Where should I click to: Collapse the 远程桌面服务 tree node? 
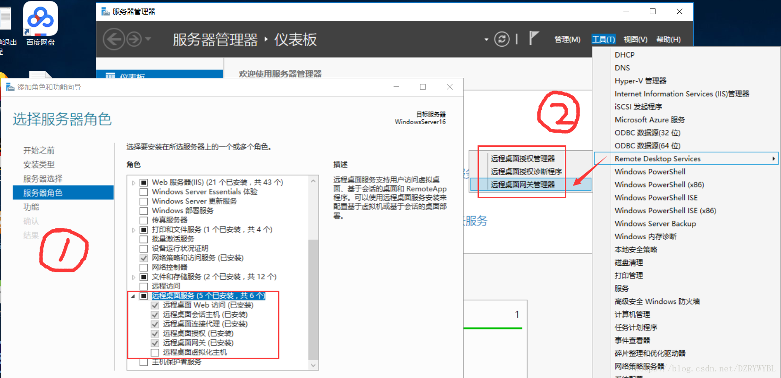[x=133, y=296]
